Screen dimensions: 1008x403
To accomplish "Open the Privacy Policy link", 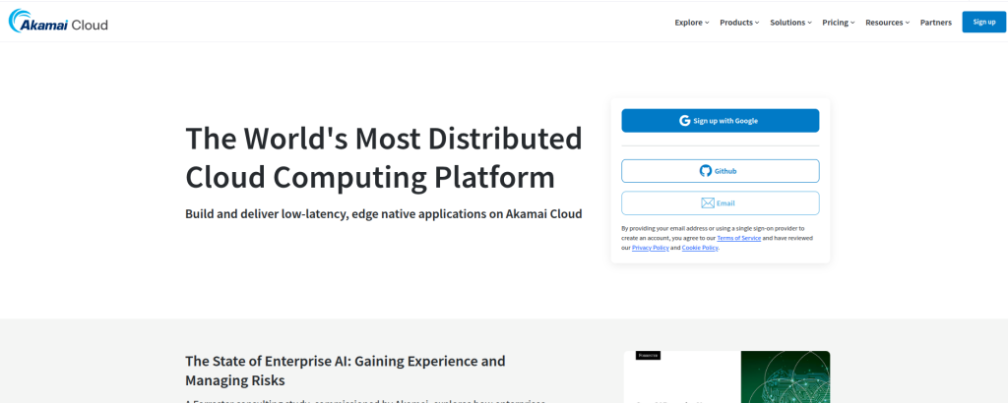I will pos(650,248).
